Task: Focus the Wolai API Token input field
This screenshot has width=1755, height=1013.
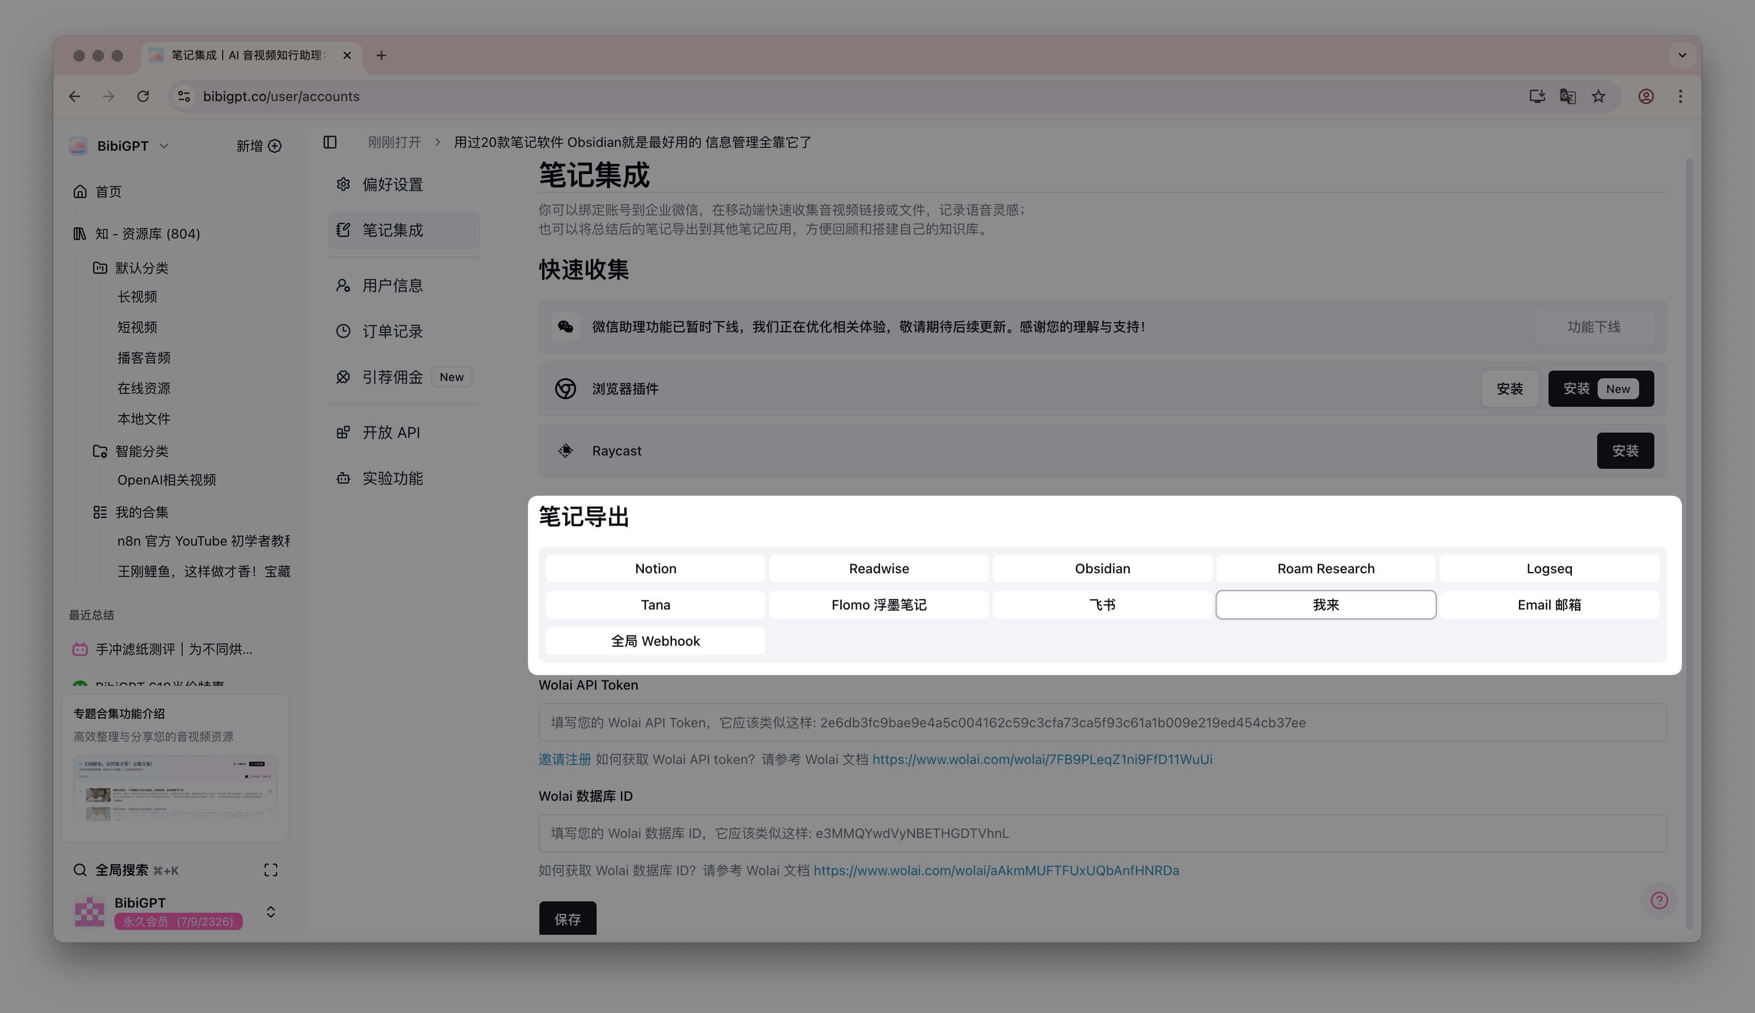Action: tap(1102, 722)
